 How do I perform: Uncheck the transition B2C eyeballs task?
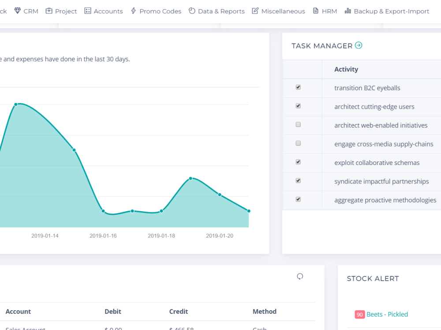pyautogui.click(x=298, y=87)
